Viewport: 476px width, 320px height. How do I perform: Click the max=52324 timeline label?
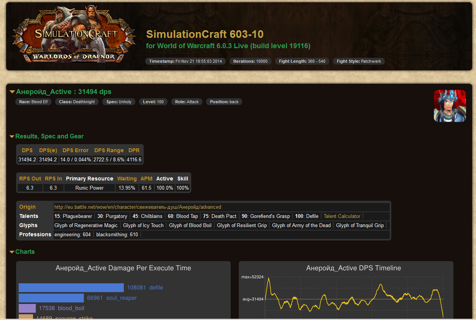pos(253,277)
